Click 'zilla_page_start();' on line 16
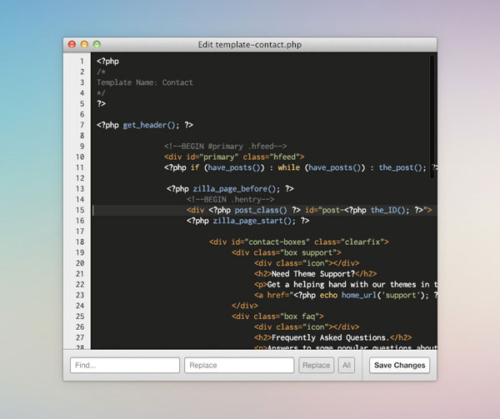Viewport: 500px width, 419px height. pyautogui.click(x=254, y=221)
